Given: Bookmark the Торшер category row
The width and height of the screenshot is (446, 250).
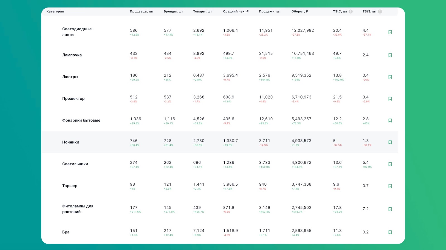Looking at the screenshot, I should (x=390, y=186).
